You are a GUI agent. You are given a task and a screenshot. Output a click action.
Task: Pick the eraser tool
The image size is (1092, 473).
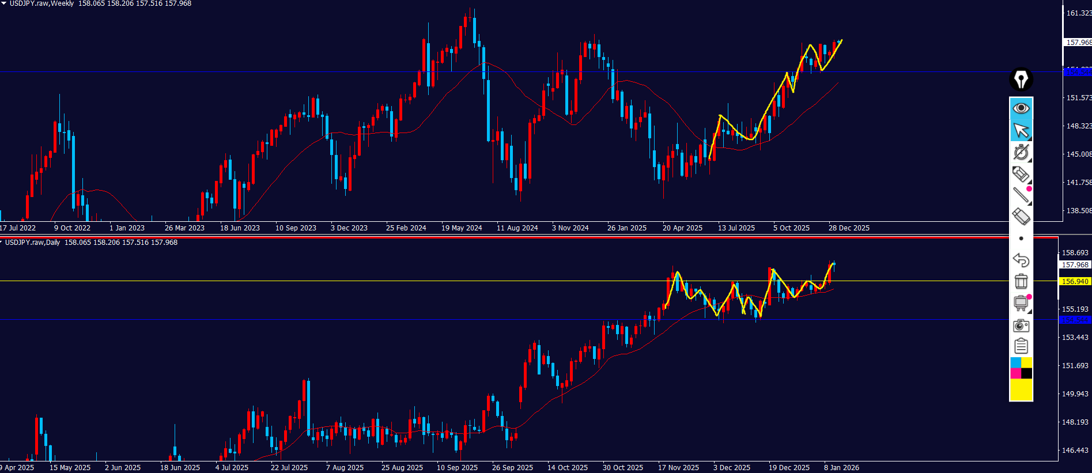click(x=1021, y=217)
